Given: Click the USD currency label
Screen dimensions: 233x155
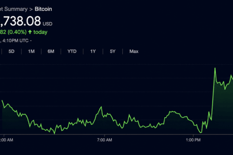Looking at the screenshot, I should pyautogui.click(x=47, y=24).
